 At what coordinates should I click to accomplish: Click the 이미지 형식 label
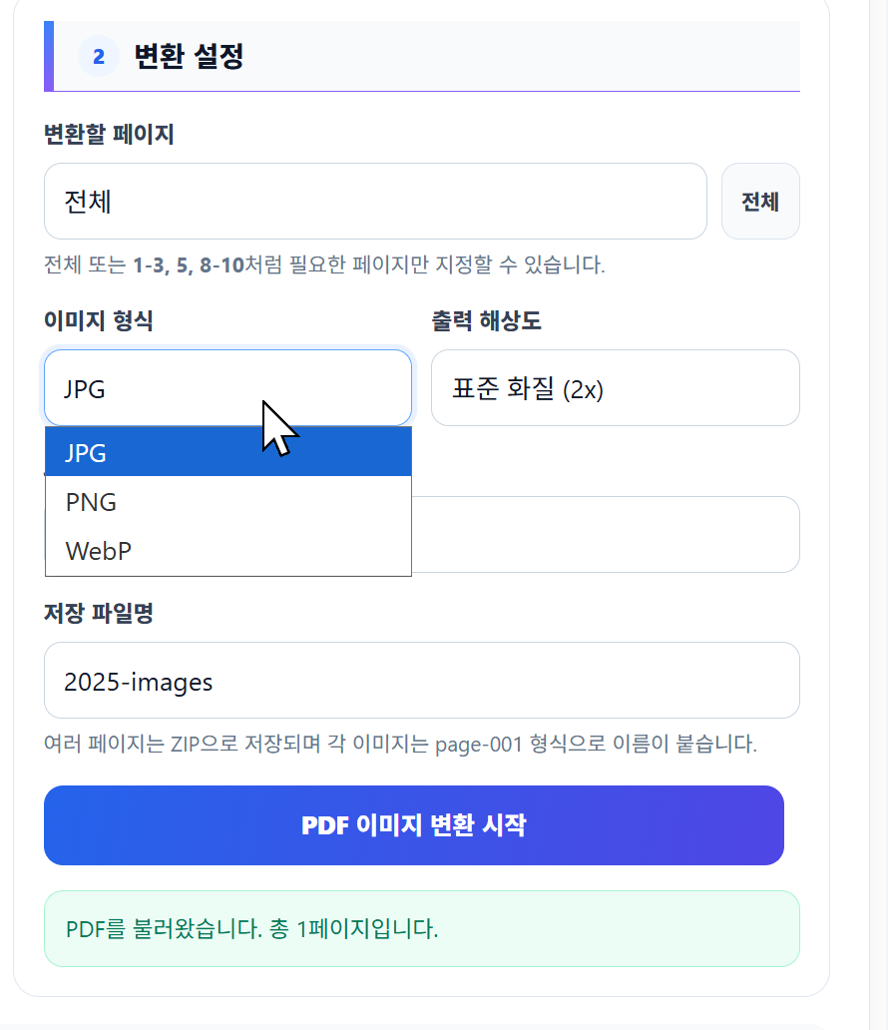[x=99, y=321]
